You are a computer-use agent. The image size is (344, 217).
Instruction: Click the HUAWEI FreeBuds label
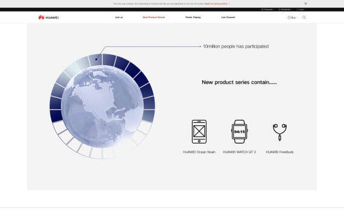click(279, 152)
